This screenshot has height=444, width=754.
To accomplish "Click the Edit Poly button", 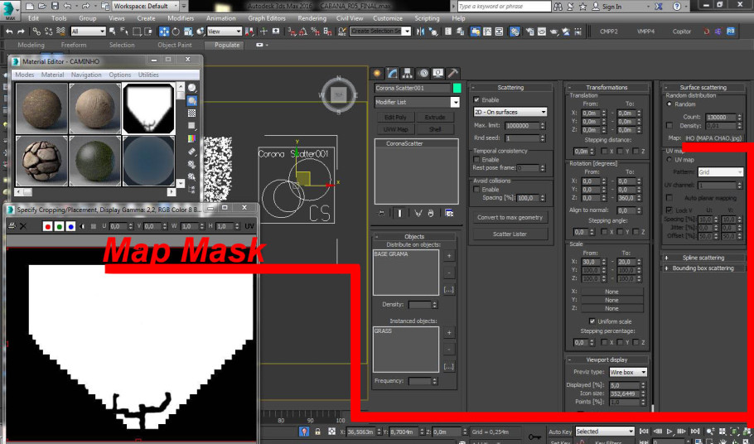I will click(x=395, y=118).
